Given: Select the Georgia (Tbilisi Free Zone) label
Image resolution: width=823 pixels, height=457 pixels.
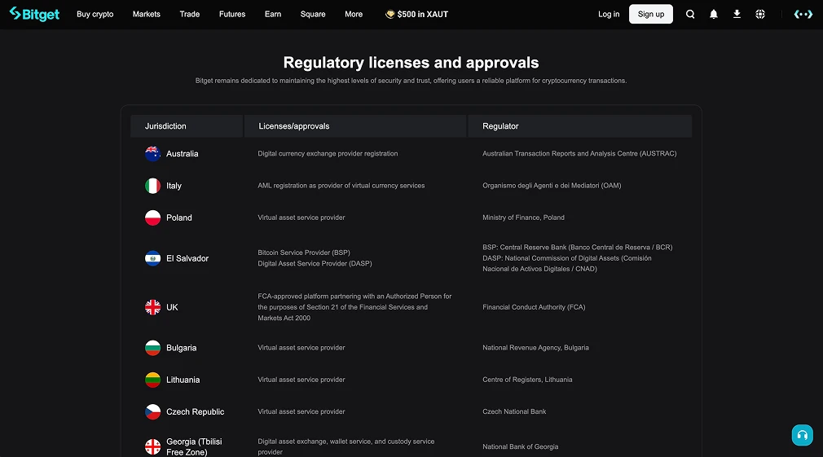Looking at the screenshot, I should point(194,446).
